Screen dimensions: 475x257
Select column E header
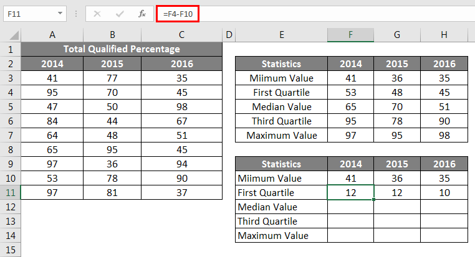[x=281, y=35]
